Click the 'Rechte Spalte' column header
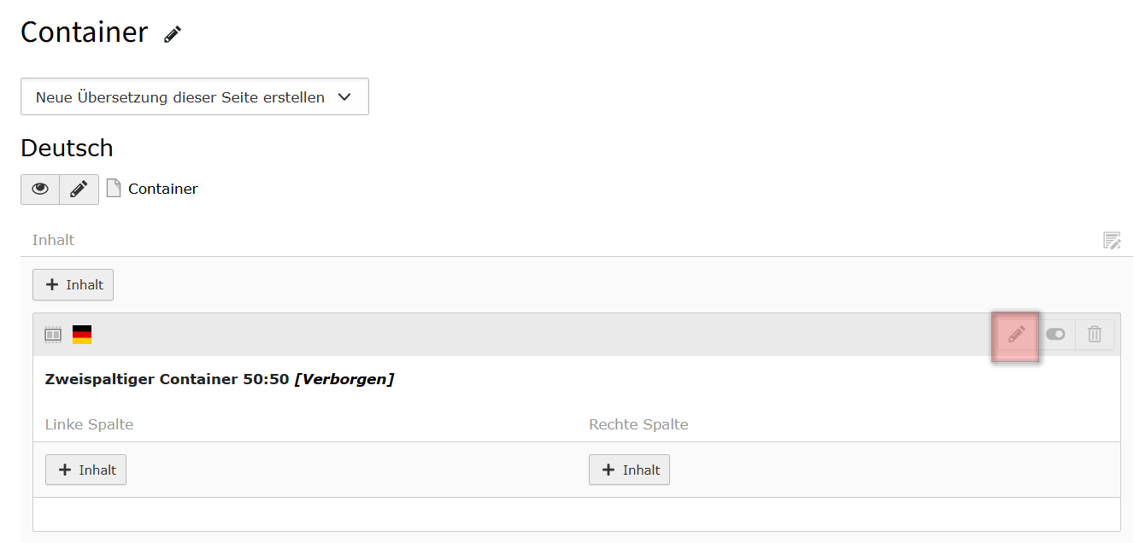1140x543 pixels. (638, 424)
